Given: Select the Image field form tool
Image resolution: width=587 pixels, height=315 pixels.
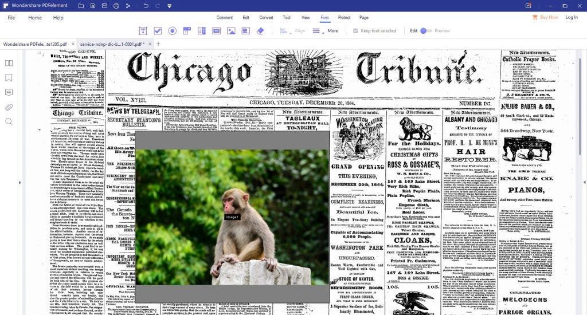Looking at the screenshot, I should click(x=231, y=31).
